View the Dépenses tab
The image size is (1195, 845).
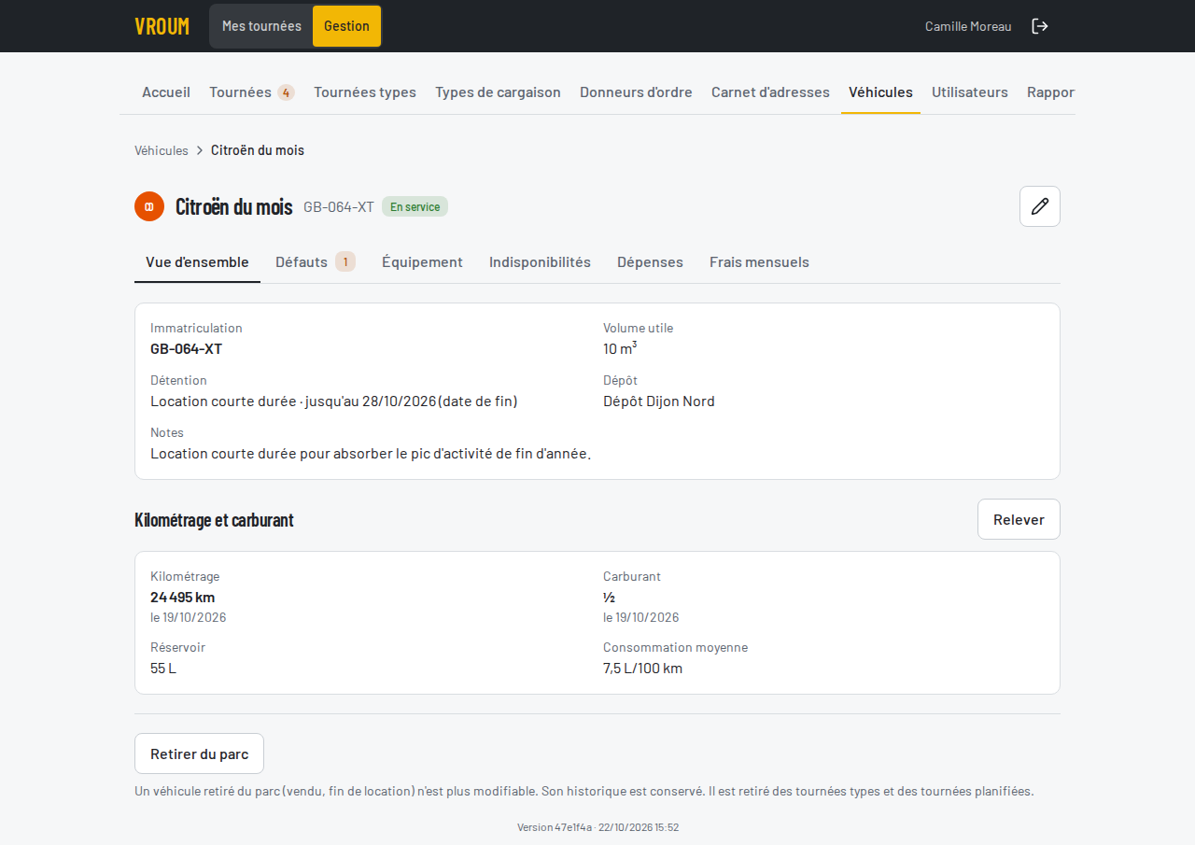point(650,262)
